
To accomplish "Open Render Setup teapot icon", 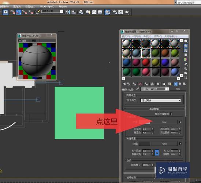I will (x=115, y=12).
